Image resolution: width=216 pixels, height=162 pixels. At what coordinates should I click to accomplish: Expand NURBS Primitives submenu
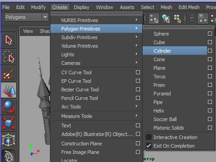tap(97, 20)
